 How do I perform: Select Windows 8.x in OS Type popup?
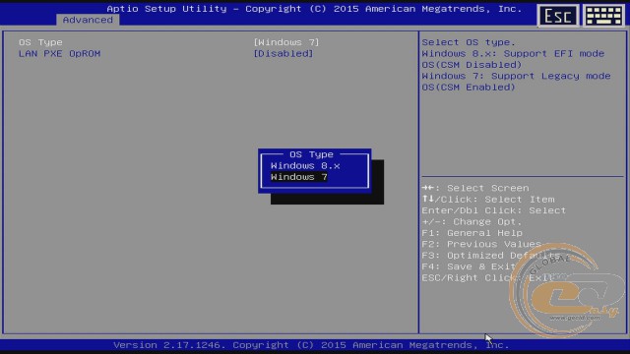305,166
